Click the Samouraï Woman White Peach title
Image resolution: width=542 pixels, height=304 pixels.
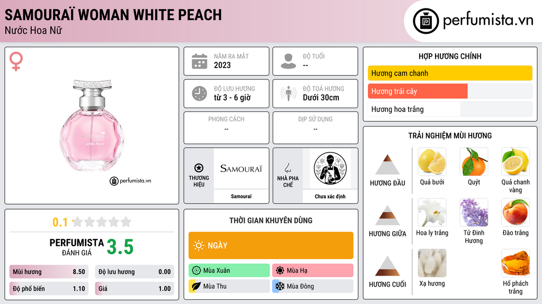point(113,15)
